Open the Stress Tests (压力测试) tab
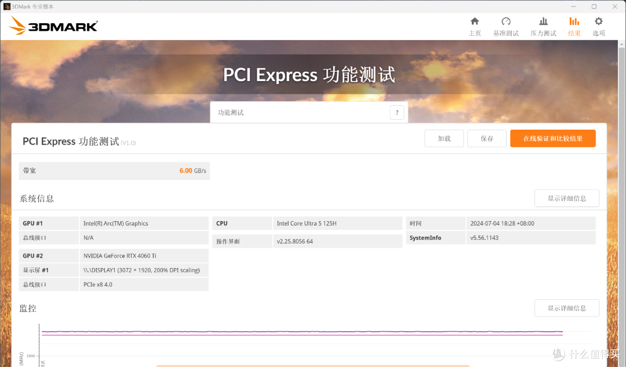Screen dimensions: 626x367 click(543, 27)
